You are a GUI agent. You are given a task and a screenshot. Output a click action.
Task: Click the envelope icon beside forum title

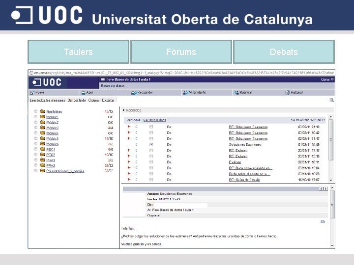[103, 79]
